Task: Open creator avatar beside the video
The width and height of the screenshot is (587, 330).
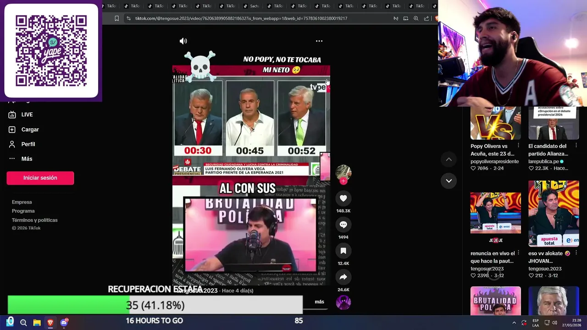Action: [343, 172]
